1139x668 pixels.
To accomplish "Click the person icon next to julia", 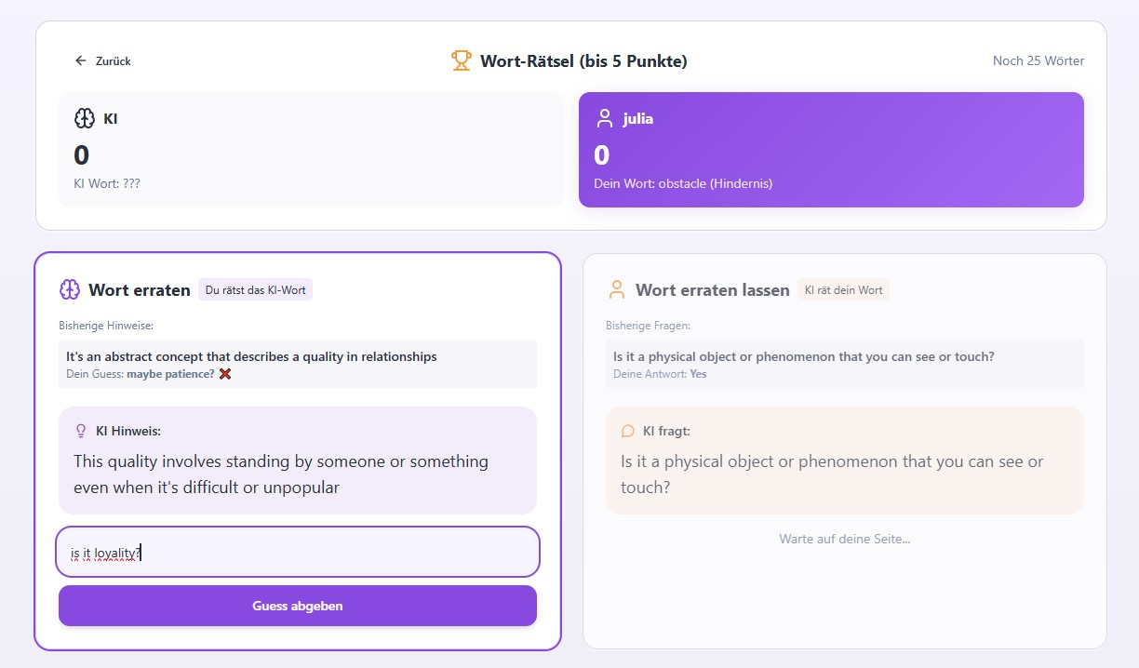I will pyautogui.click(x=605, y=119).
